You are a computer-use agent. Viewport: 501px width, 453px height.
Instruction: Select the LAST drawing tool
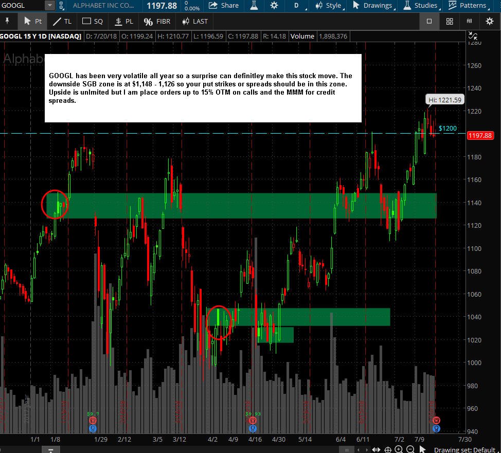coord(195,22)
